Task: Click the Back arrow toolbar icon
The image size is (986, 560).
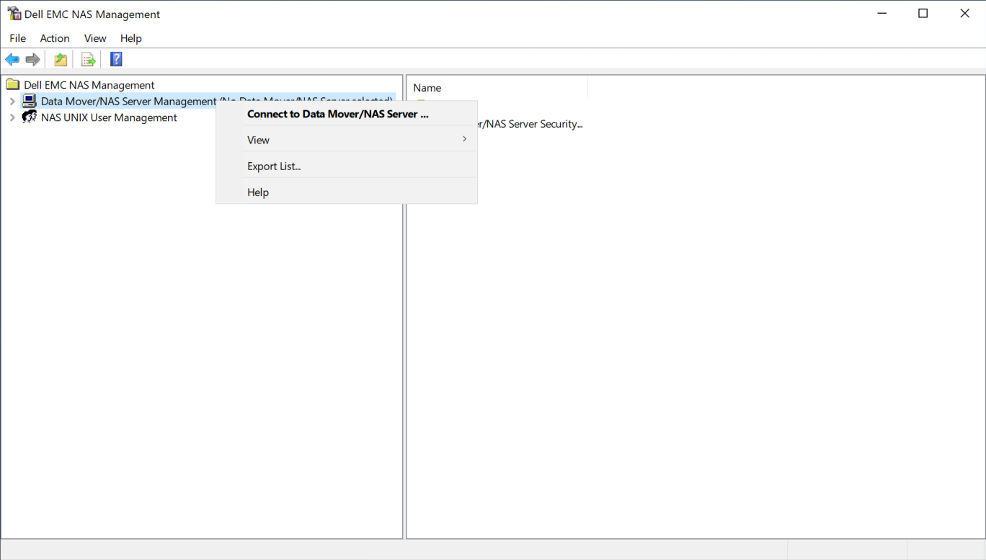Action: coord(12,60)
